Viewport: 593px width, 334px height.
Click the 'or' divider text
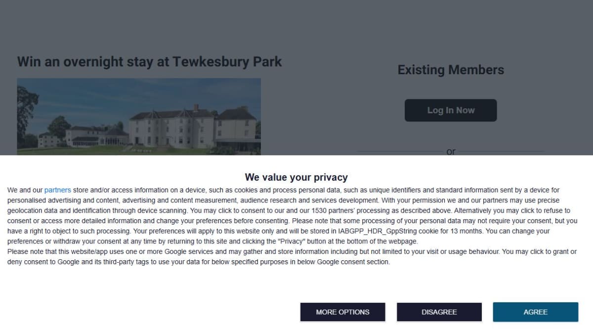click(x=451, y=152)
